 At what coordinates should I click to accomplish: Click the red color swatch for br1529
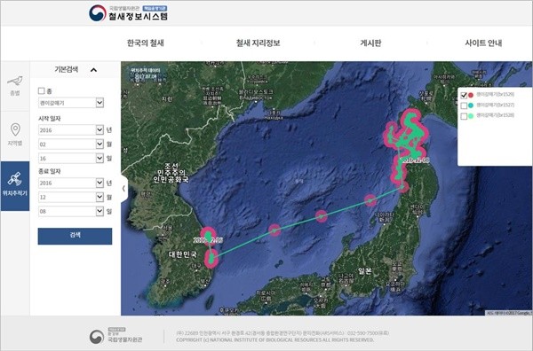click(471, 95)
